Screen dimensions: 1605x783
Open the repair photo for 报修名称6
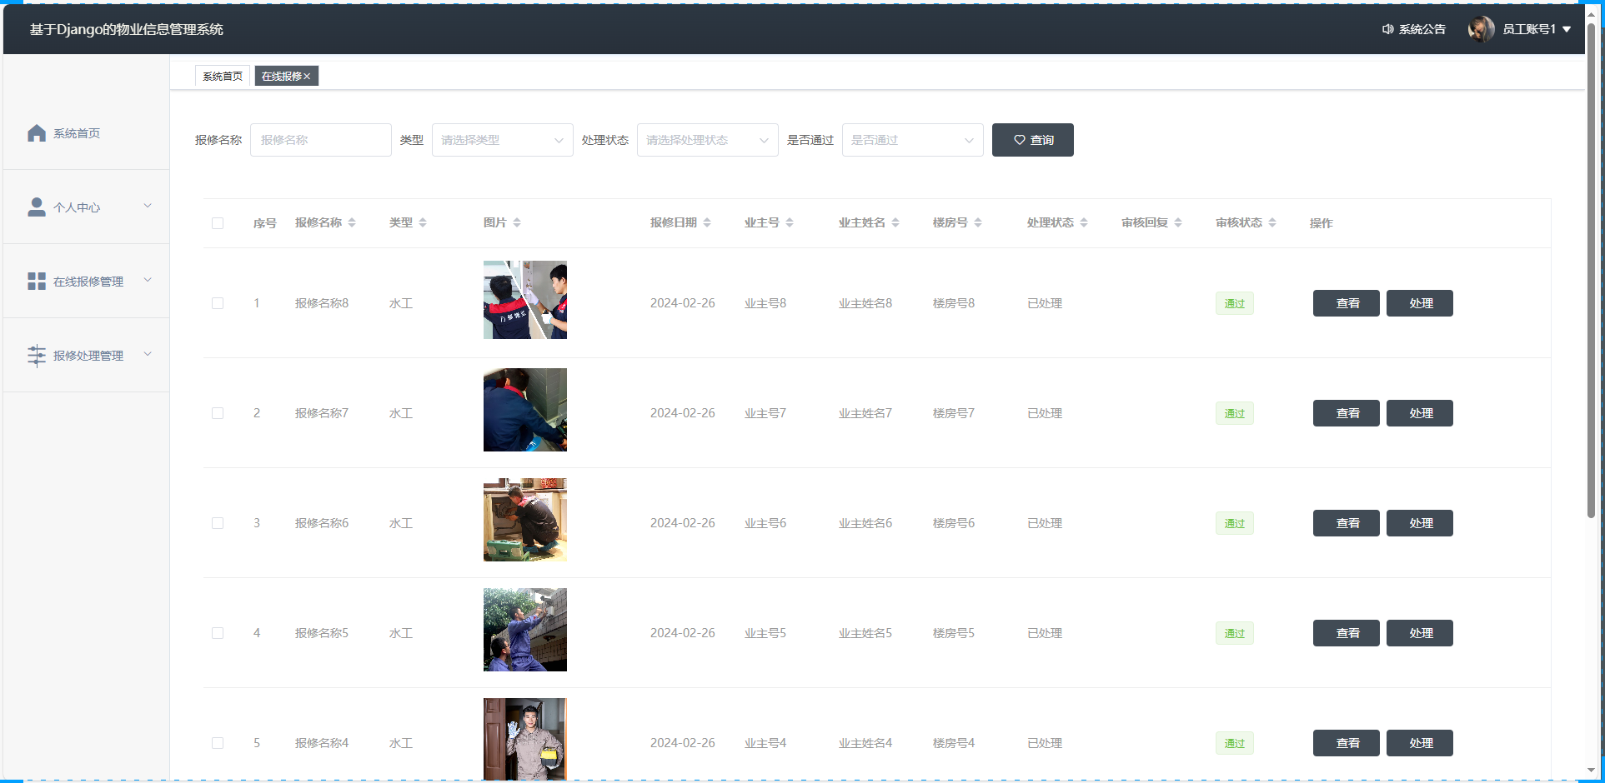(525, 520)
